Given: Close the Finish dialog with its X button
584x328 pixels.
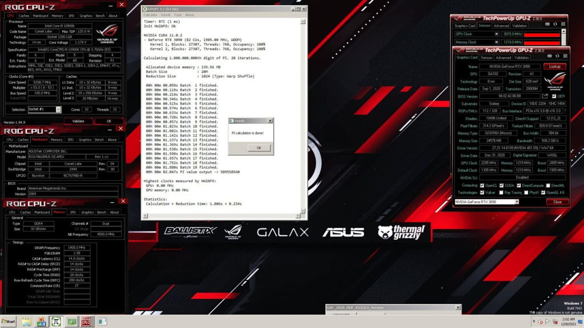Looking at the screenshot, I should 270,121.
